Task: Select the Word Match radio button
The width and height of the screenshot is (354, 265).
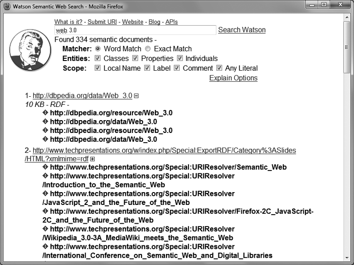Action: pos(97,49)
